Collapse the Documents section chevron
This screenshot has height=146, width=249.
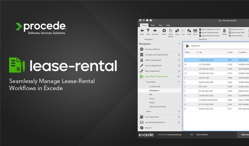point(179,82)
